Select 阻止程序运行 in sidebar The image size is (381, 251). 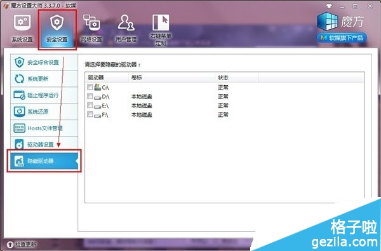[44, 95]
